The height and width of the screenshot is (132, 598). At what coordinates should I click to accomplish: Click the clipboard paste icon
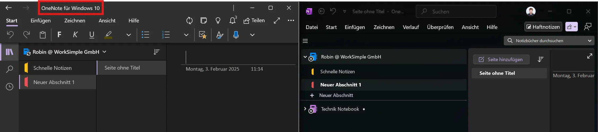43,35
